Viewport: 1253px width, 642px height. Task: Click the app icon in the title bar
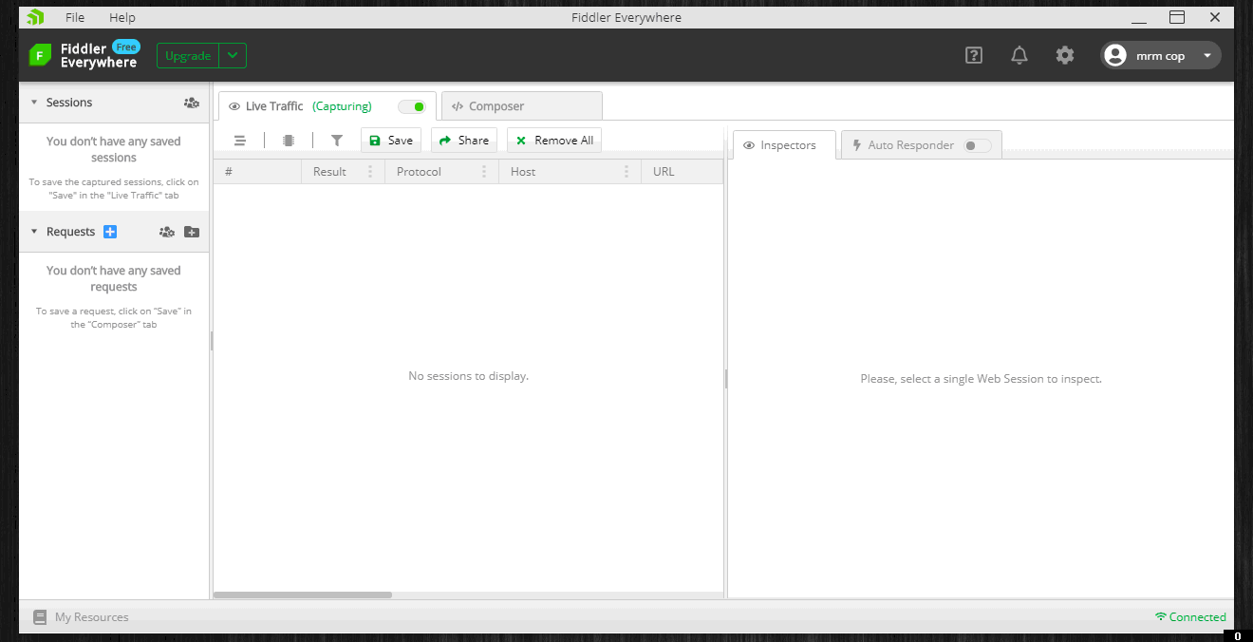(x=35, y=16)
